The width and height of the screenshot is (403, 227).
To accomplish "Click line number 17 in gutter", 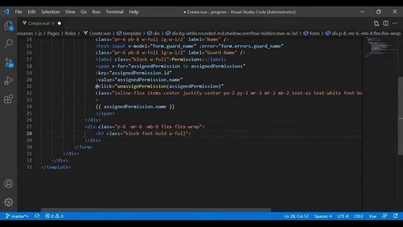I will pyautogui.click(x=29, y=59).
